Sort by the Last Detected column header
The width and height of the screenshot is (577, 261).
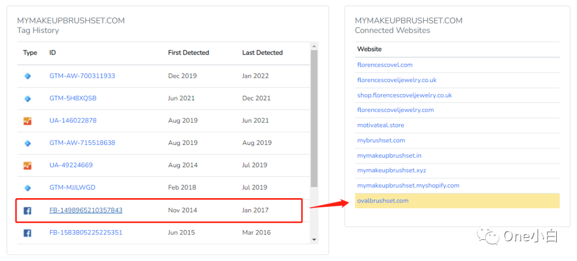(262, 53)
